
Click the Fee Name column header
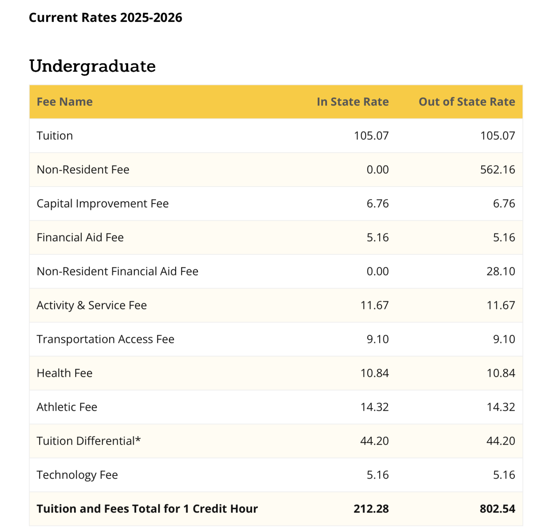click(x=64, y=102)
